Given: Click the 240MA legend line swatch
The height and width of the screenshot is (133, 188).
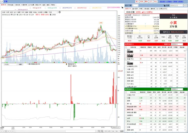Looking at the screenshot, I should point(15,10).
